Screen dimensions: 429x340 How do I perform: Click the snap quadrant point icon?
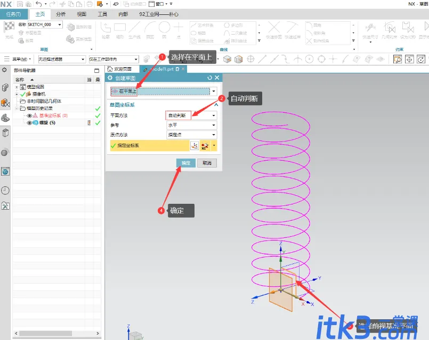tap(321, 59)
